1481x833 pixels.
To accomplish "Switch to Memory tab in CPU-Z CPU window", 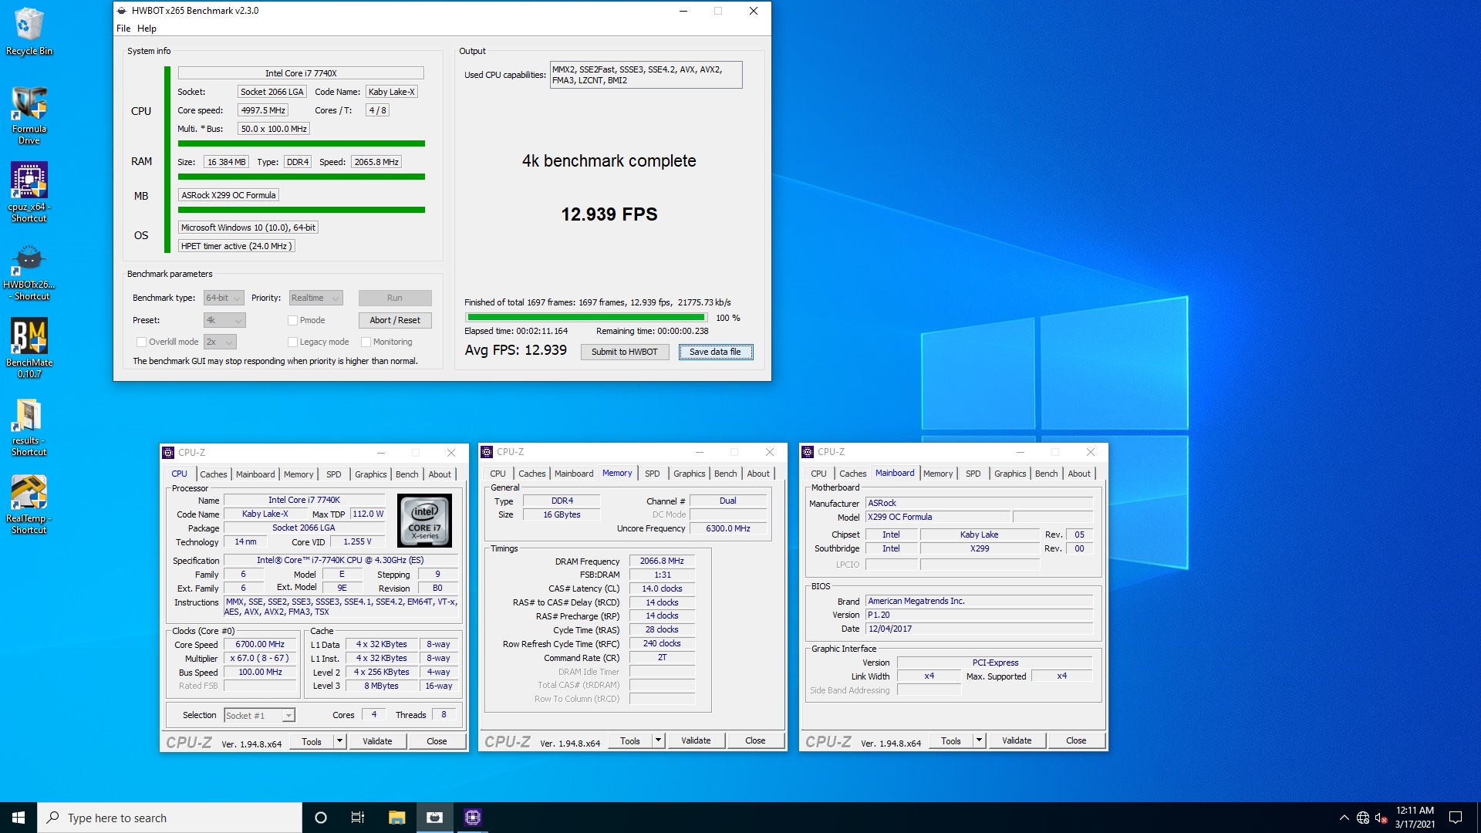I will coord(299,474).
